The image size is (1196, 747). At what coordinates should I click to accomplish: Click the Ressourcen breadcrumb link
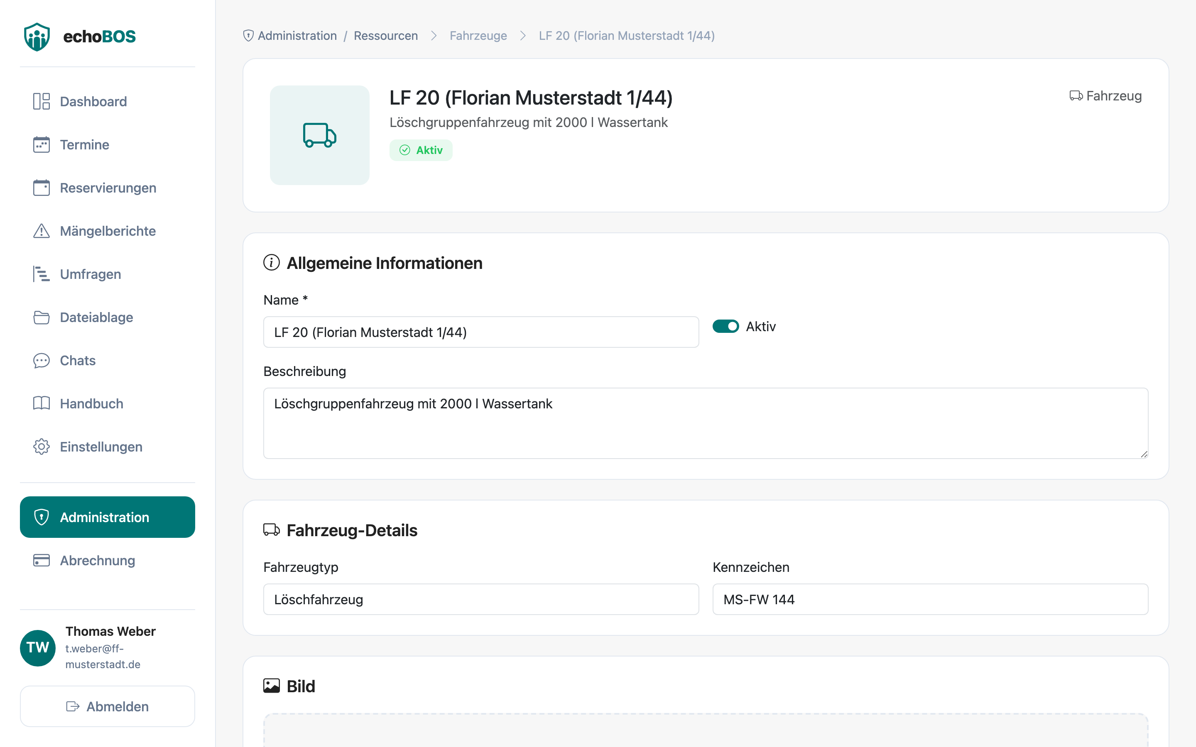pos(386,36)
